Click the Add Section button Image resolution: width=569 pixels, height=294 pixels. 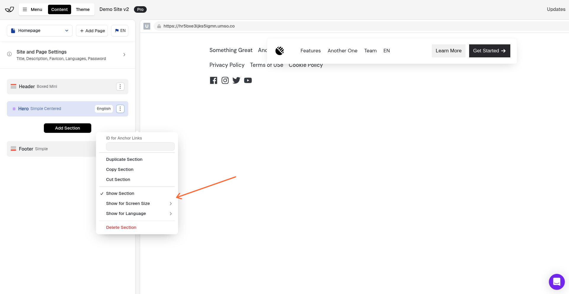coord(67,128)
